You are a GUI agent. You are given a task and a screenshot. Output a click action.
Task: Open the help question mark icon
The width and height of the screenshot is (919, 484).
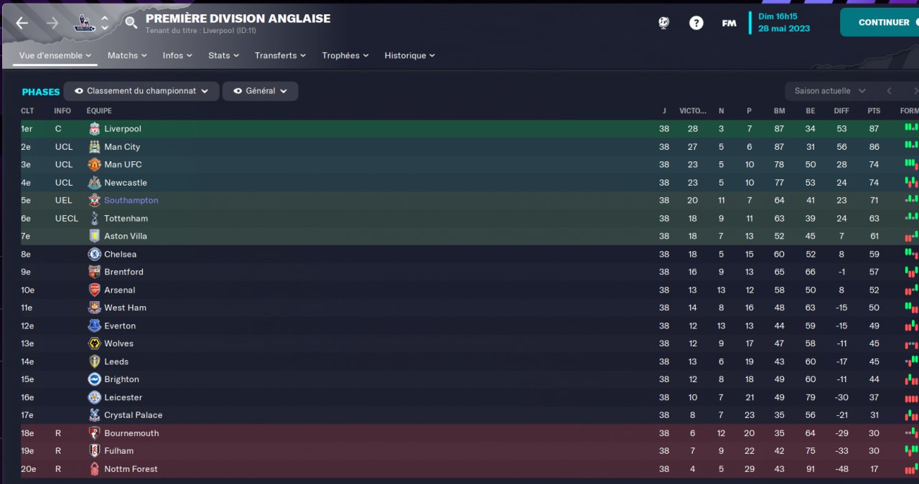(x=696, y=23)
